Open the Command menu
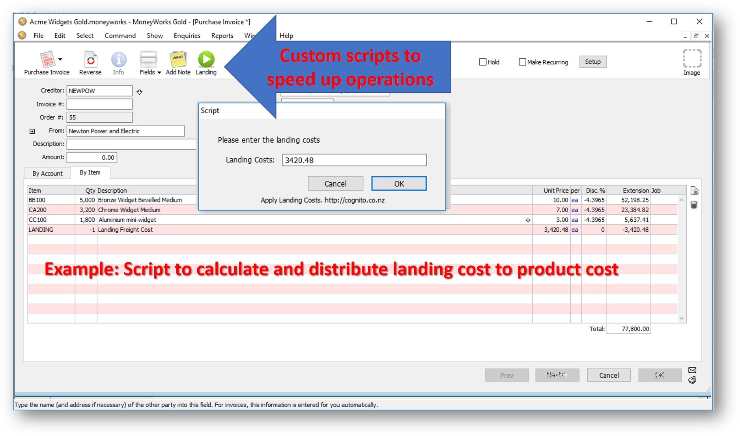This screenshot has height=436, width=740. click(120, 36)
